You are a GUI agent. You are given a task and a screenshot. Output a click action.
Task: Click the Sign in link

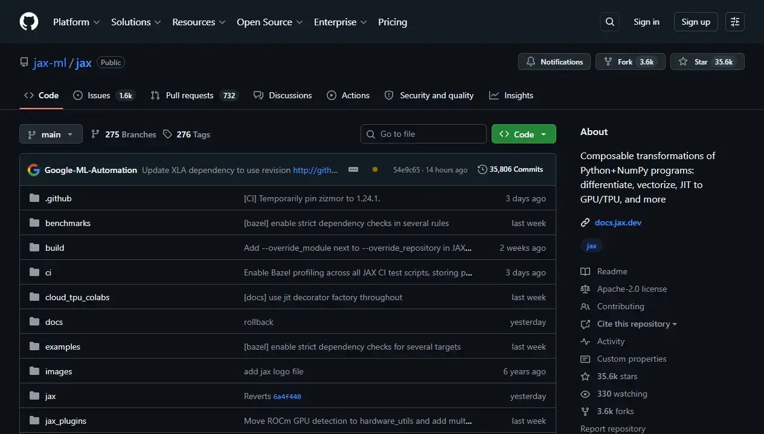pyautogui.click(x=646, y=22)
